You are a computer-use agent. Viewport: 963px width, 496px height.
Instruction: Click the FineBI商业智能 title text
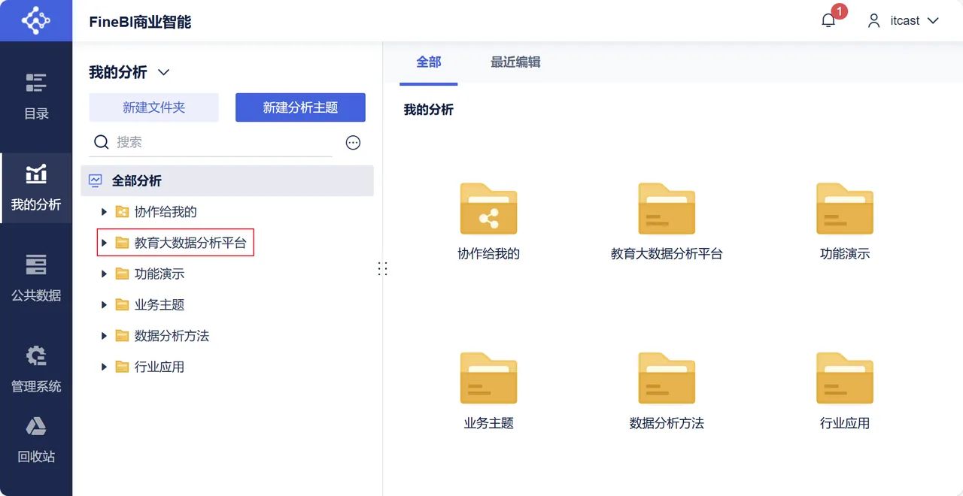[140, 22]
